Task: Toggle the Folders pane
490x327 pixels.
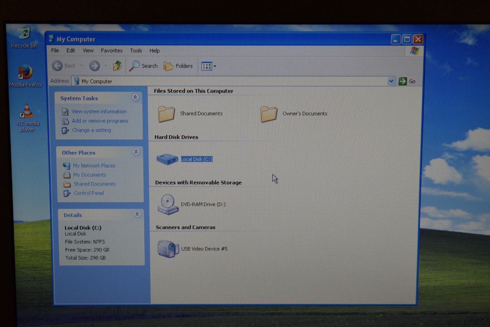Action: [178, 66]
